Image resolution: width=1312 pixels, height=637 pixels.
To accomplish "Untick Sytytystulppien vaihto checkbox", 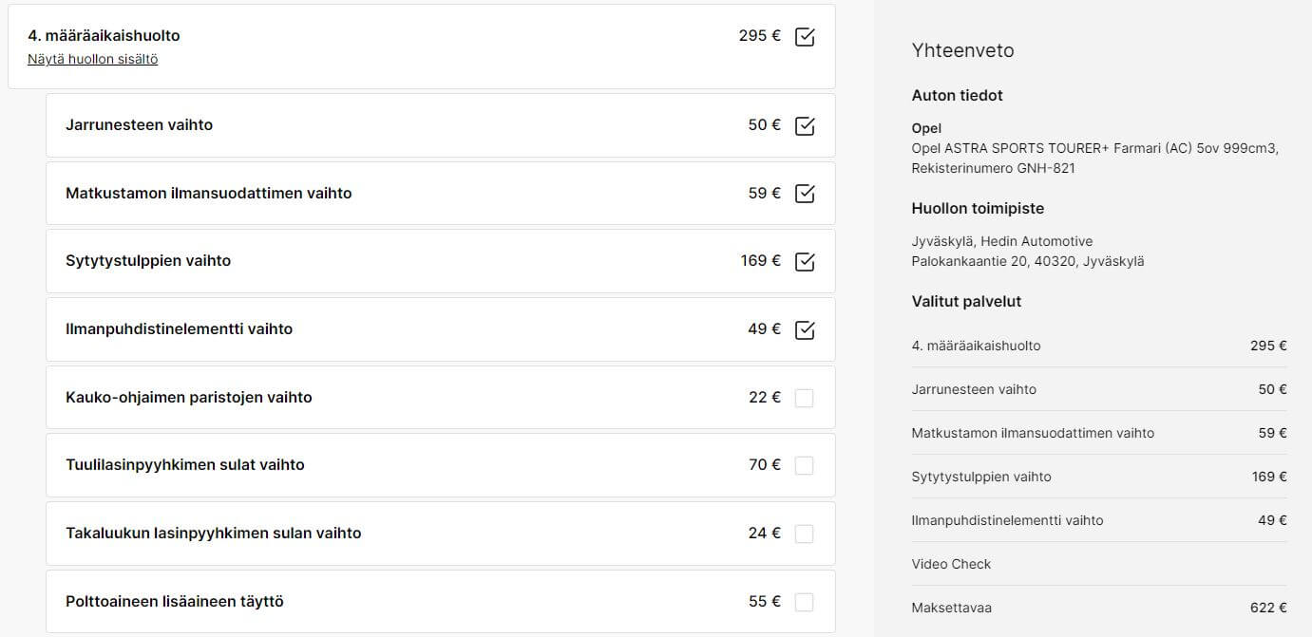I will click(x=804, y=261).
